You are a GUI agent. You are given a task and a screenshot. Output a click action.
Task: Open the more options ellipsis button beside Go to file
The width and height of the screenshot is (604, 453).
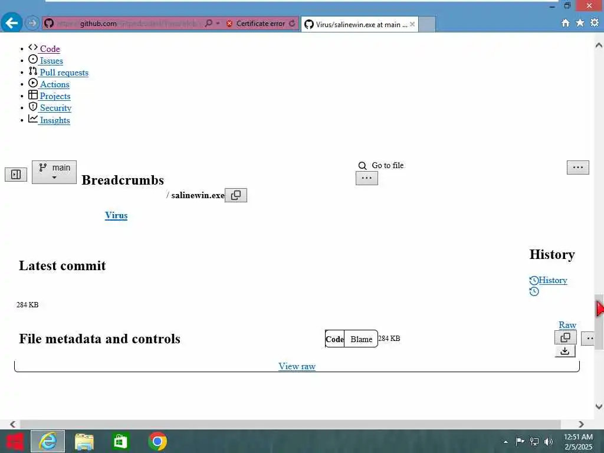click(x=578, y=167)
